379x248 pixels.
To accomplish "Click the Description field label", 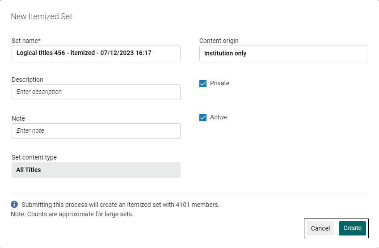I will point(27,80).
